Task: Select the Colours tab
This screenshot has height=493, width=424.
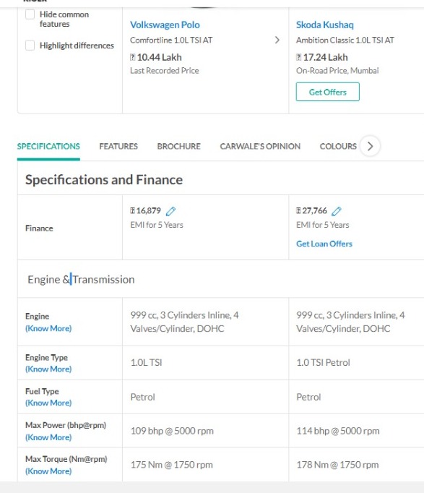Action: pos(338,146)
